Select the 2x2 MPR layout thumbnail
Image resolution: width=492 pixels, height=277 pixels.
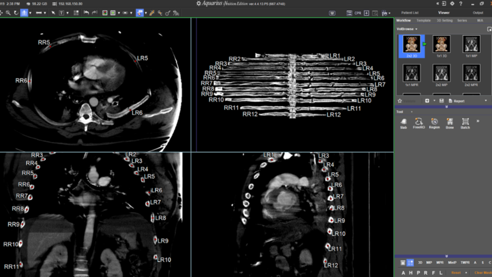(471, 76)
